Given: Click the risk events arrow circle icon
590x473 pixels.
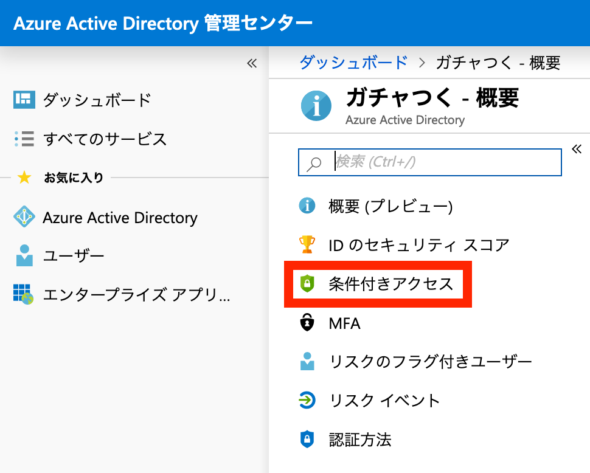Looking at the screenshot, I should 307,399.
